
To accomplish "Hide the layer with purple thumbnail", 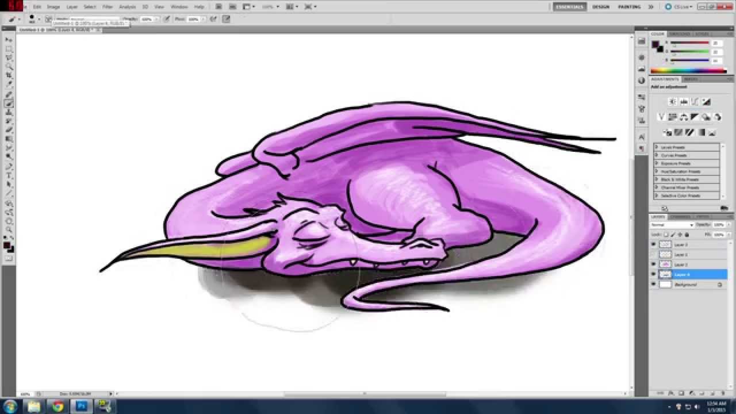I will (x=653, y=264).
